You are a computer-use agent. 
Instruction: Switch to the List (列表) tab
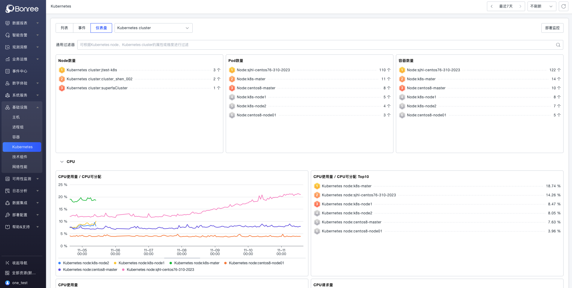[x=64, y=28]
